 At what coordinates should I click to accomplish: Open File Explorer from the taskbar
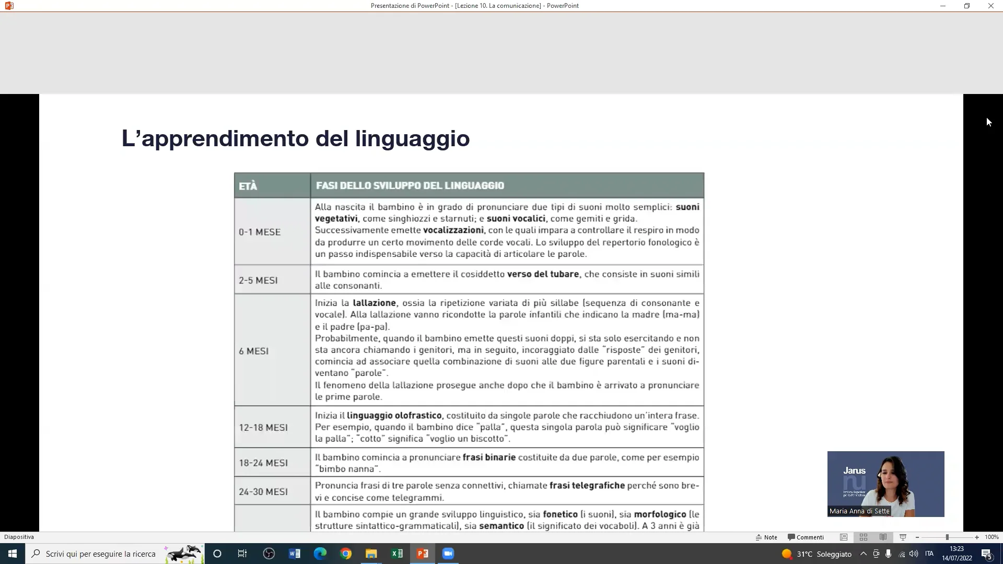point(371,554)
